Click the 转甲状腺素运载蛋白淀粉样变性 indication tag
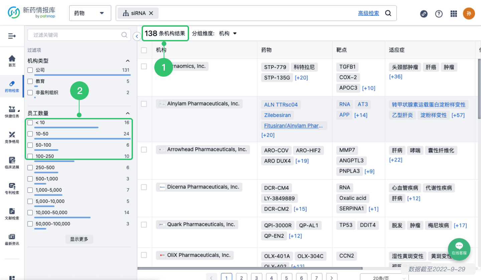The height and width of the screenshot is (280, 481). click(429, 105)
